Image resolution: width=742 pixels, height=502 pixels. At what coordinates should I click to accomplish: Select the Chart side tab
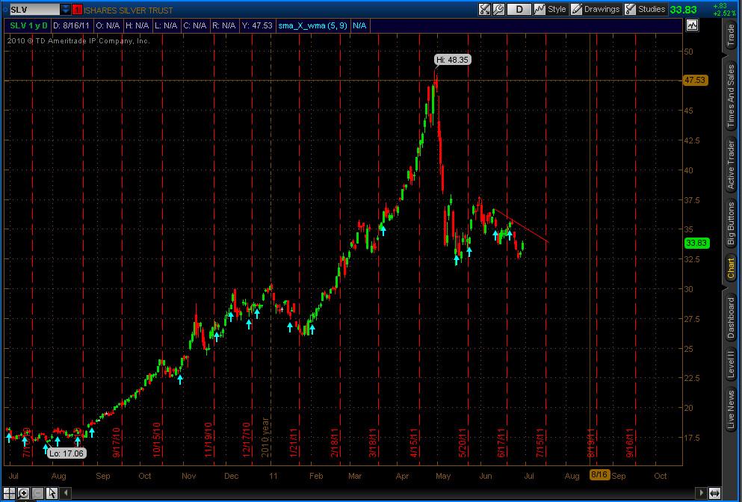[x=732, y=269]
